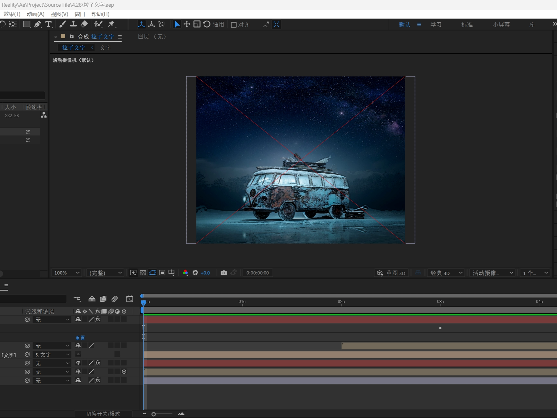Enable the 对齐 snapping checkbox
Viewport: 557px width, 418px height.
point(234,25)
